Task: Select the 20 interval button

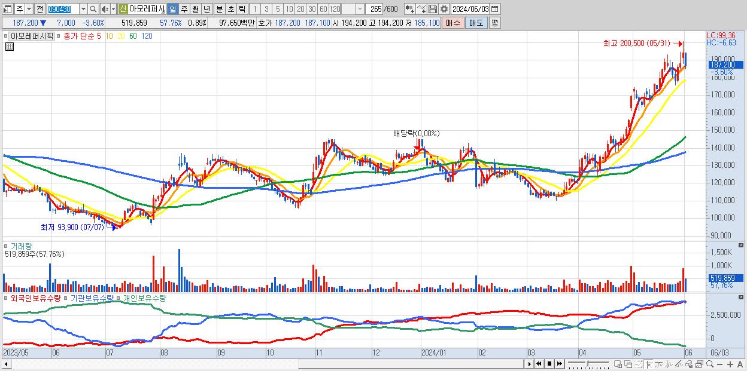Action: [300, 9]
